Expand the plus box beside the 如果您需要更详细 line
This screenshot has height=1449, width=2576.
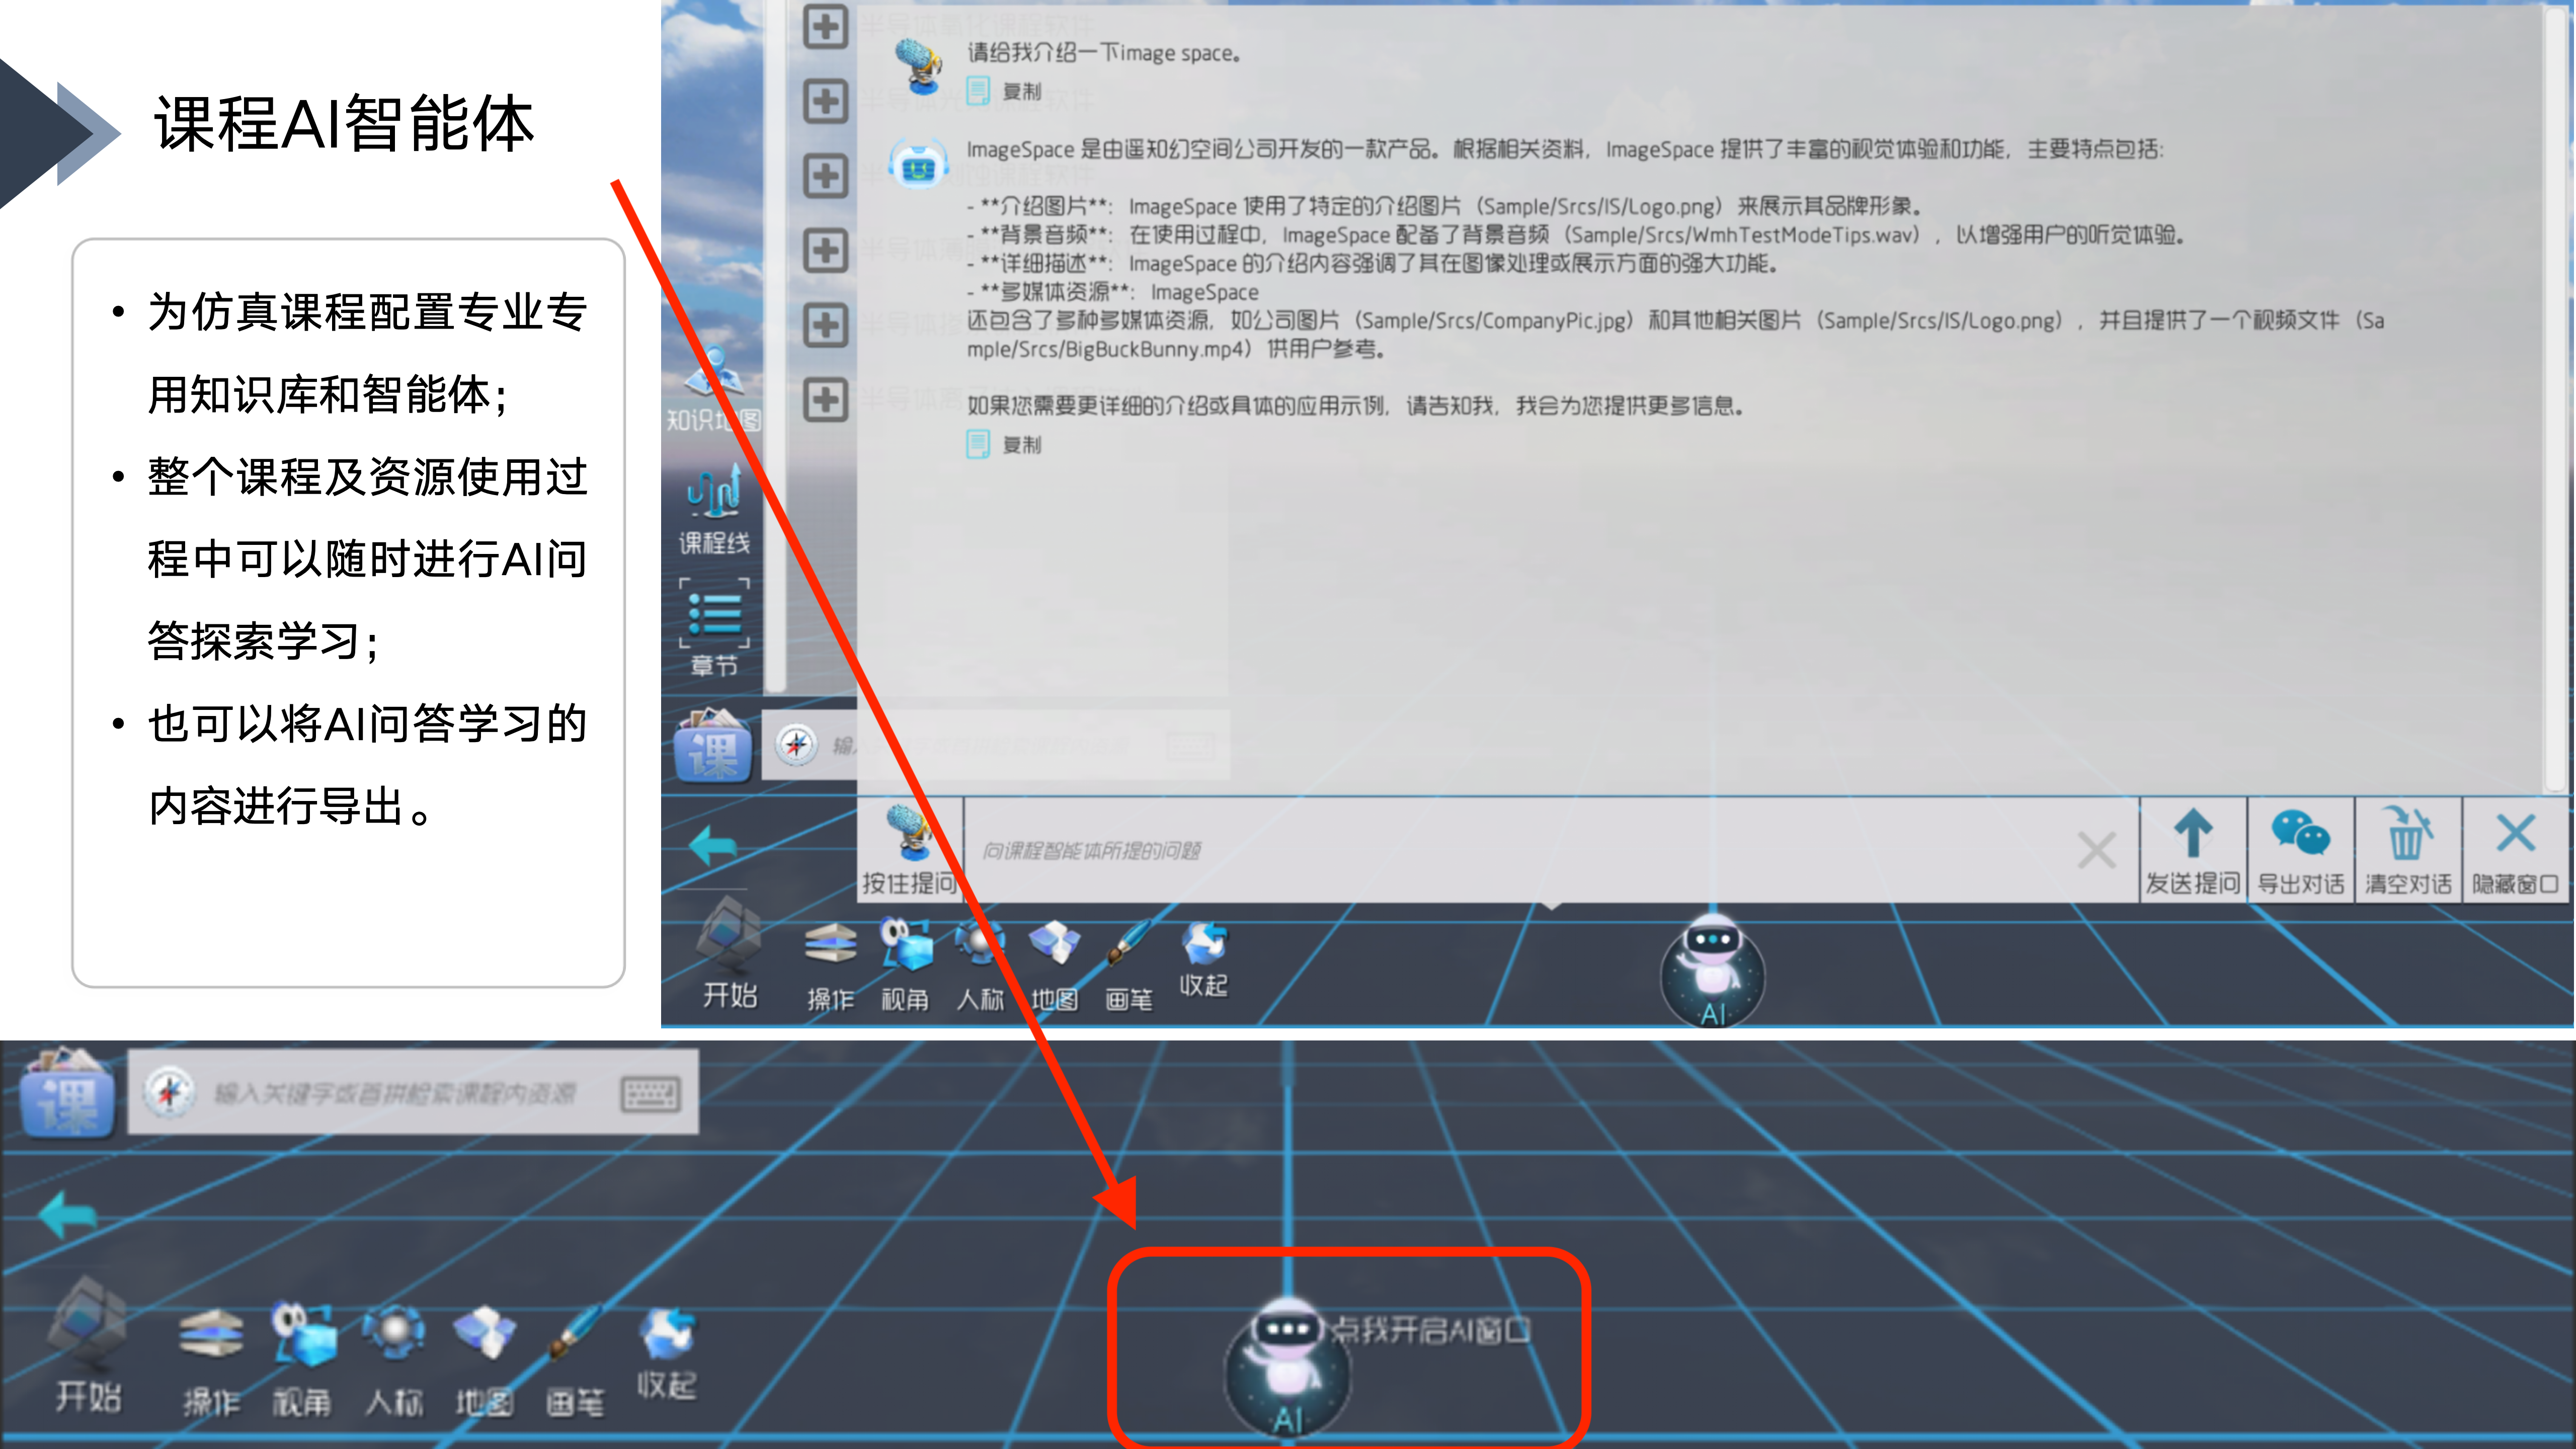click(x=825, y=400)
